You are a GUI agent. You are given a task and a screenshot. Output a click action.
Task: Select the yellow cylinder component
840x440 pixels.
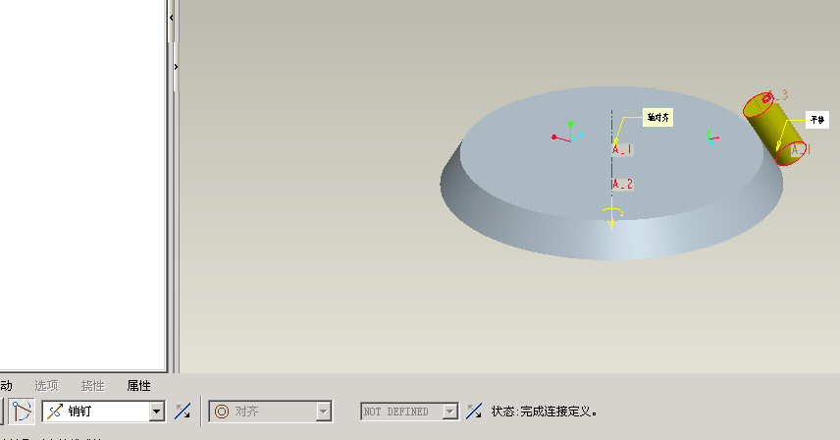(x=775, y=130)
